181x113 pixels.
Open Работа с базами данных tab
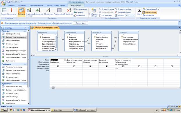point(56,6)
